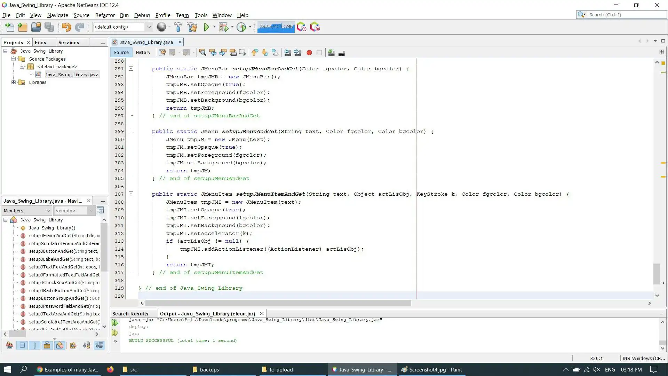Click the Debug Project icon
The width and height of the screenshot is (668, 376).
(223, 27)
